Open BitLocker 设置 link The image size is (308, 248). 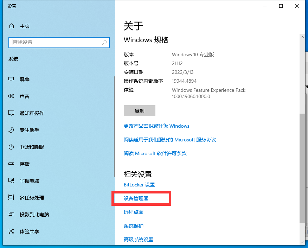pyautogui.click(x=139, y=185)
